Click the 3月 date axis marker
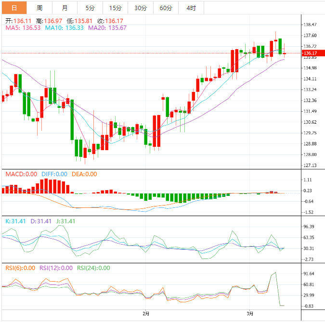 click(250, 314)
